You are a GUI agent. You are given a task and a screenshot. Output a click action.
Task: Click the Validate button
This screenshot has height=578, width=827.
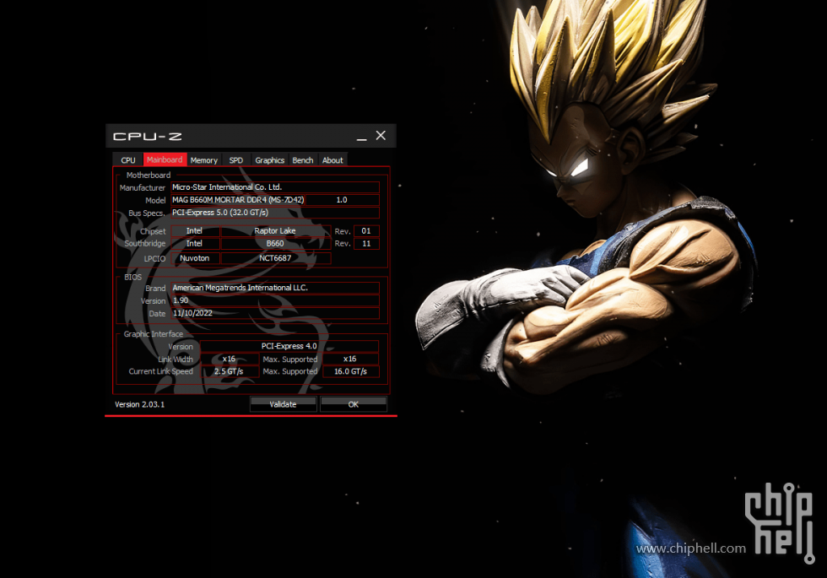(x=284, y=404)
